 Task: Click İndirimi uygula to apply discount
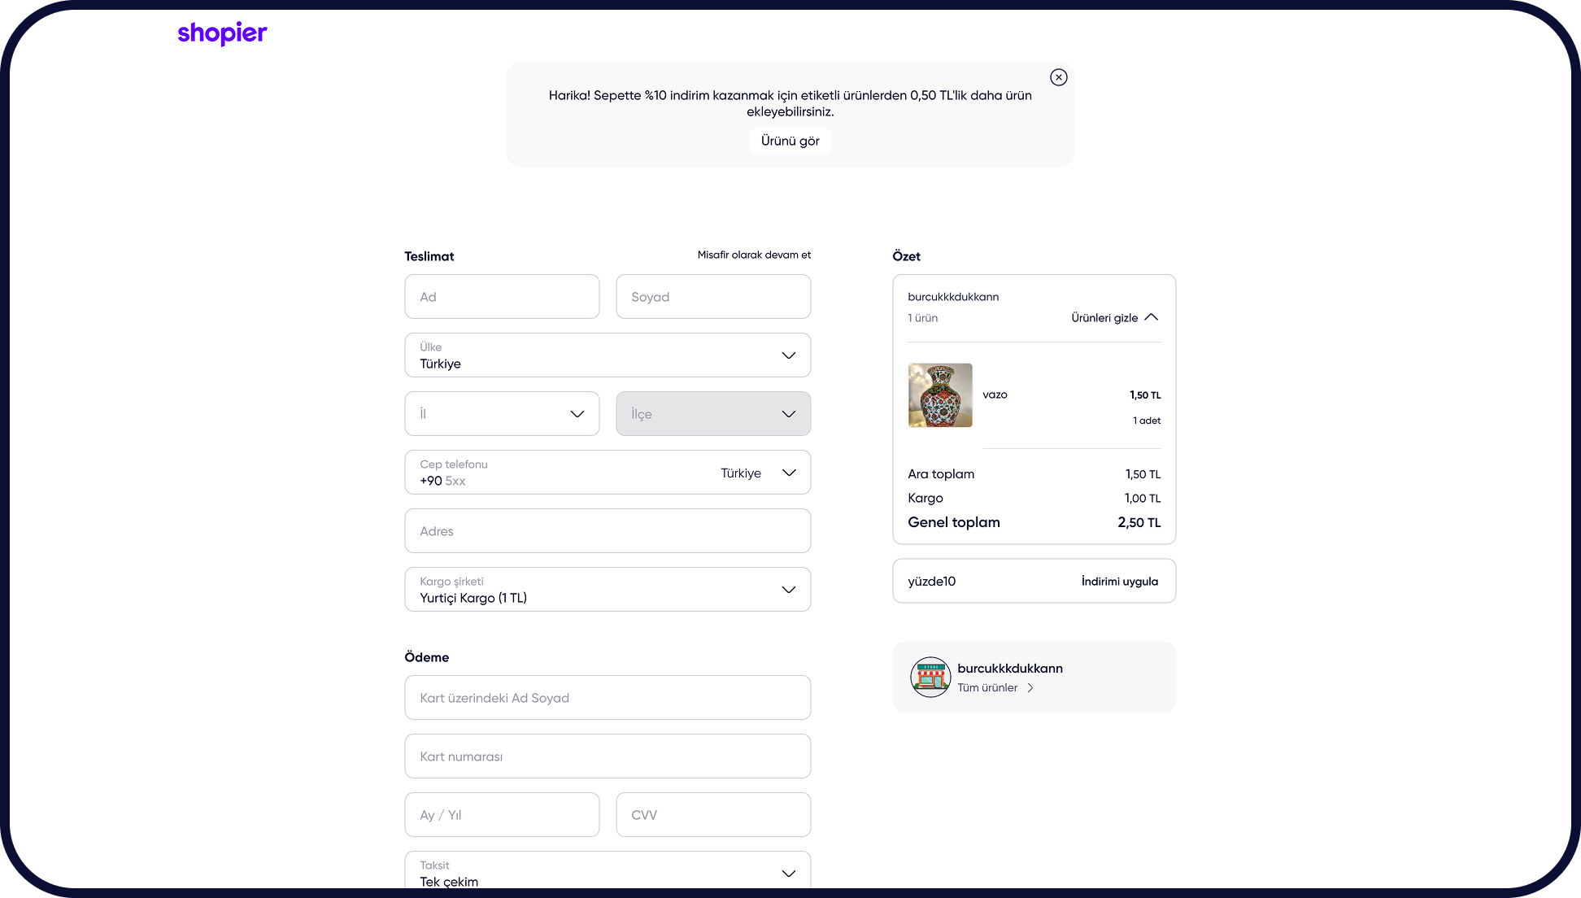tap(1119, 581)
